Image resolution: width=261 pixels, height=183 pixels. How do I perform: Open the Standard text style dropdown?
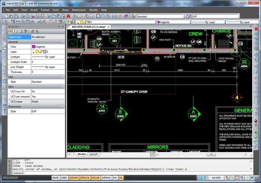tap(161, 16)
